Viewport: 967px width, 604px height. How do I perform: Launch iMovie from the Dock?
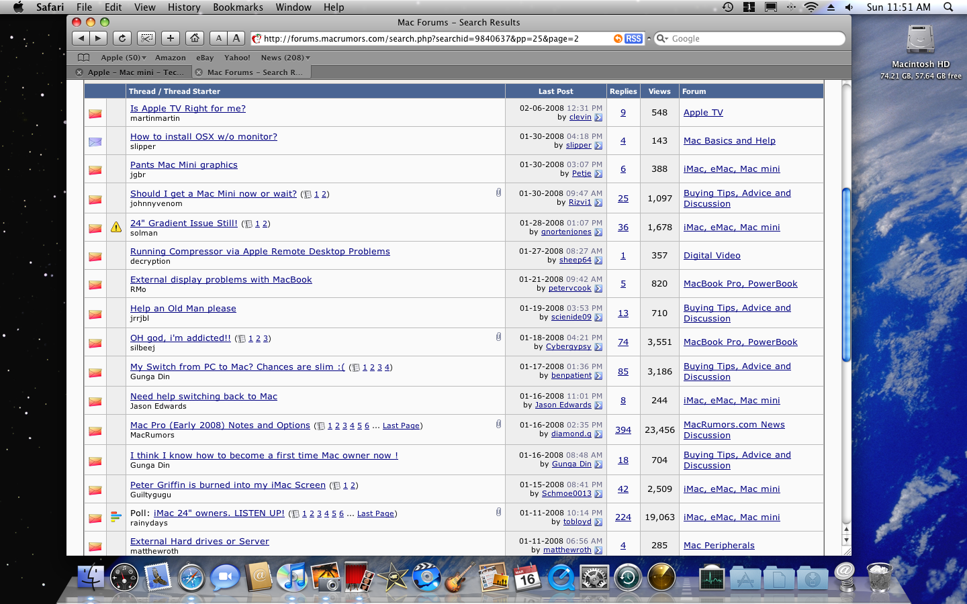393,576
